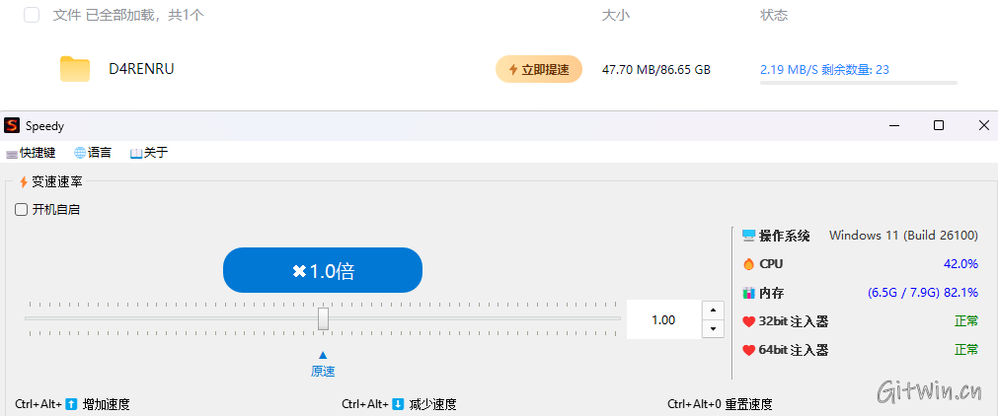The height and width of the screenshot is (416, 998).
Task: Click the 1.0倍 speed button
Action: [x=323, y=270]
